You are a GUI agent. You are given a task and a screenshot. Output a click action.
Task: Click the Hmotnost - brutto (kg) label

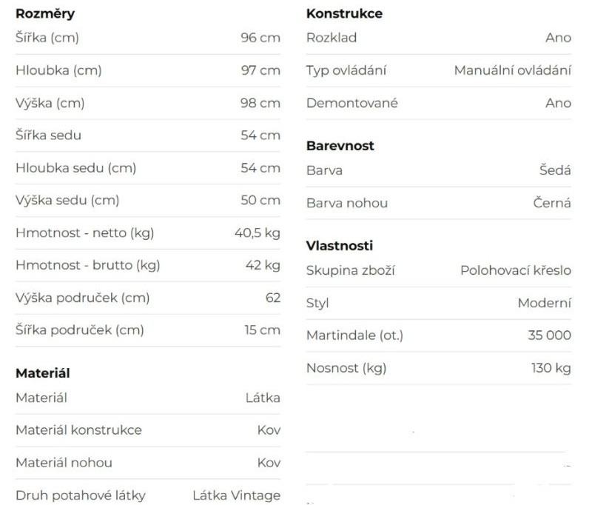point(87,265)
